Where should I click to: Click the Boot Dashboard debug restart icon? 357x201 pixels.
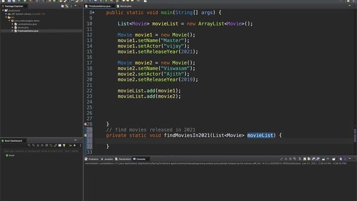33,145
